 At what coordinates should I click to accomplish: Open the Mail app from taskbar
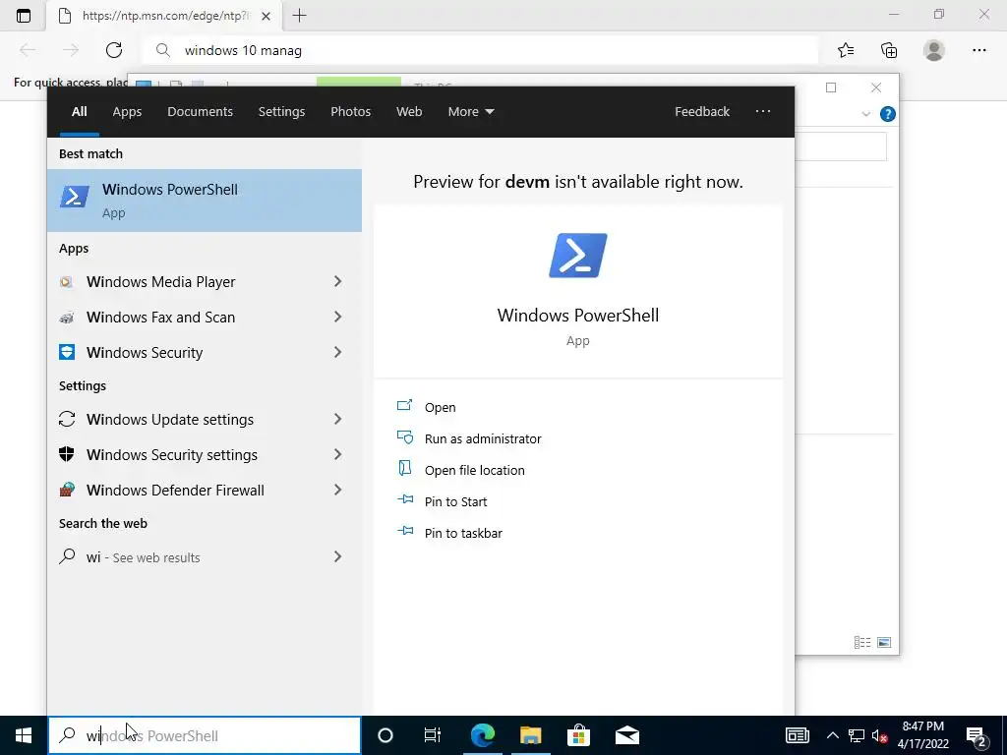click(x=626, y=735)
